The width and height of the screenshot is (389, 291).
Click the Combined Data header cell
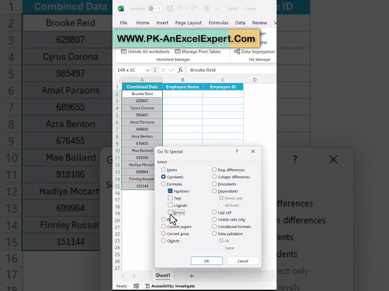142,87
